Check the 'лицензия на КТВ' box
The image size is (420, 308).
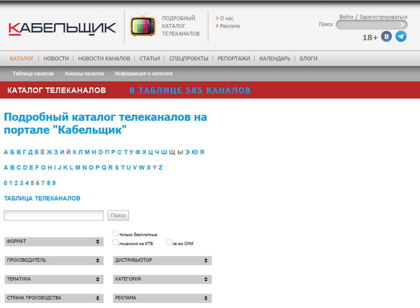[x=115, y=242]
